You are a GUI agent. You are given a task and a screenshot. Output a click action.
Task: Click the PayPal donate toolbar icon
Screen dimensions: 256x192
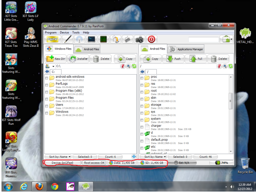point(52,39)
